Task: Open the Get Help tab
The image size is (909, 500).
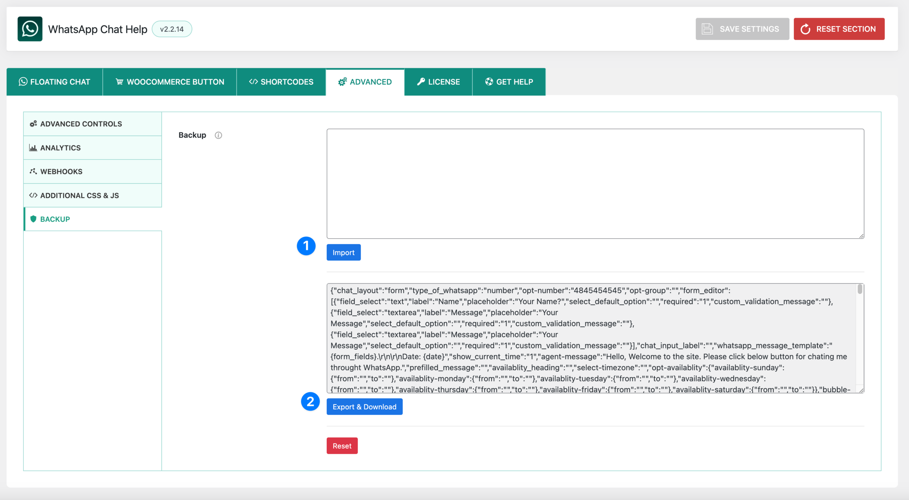Action: click(x=509, y=82)
